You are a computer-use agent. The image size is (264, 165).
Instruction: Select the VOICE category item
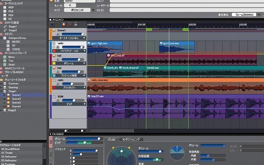coord(16,49)
